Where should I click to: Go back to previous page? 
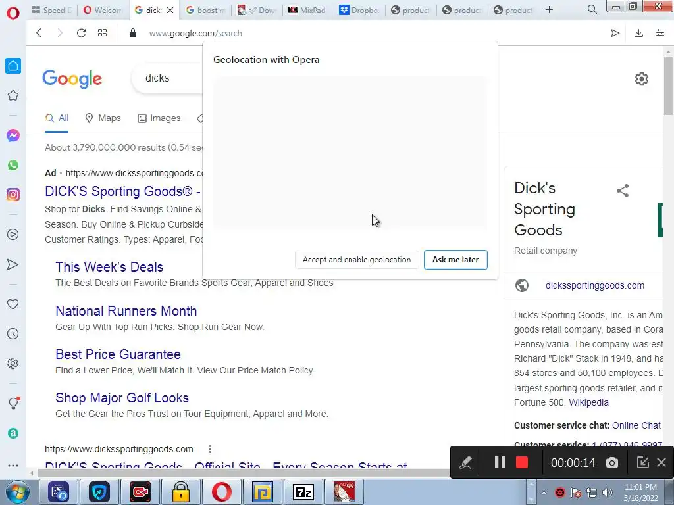click(39, 33)
